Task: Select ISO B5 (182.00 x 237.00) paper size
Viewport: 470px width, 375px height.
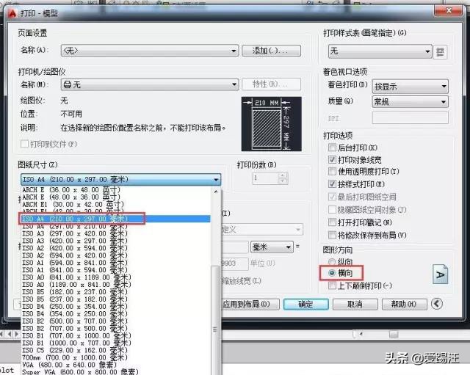Action: [x=116, y=292]
